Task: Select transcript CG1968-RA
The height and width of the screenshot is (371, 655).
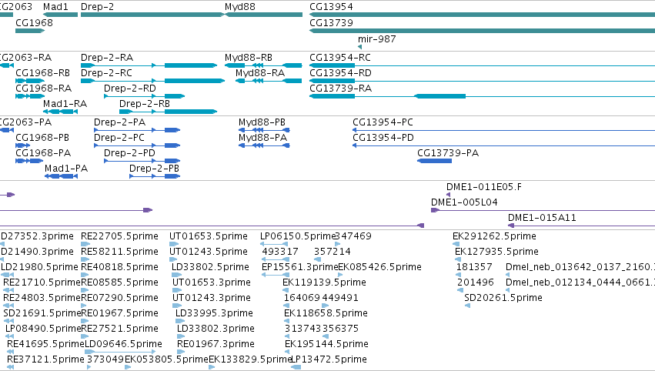Action: point(30,96)
